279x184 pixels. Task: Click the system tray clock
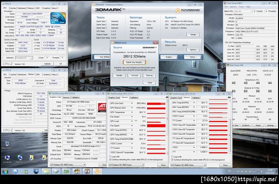pyautogui.click(x=271, y=171)
